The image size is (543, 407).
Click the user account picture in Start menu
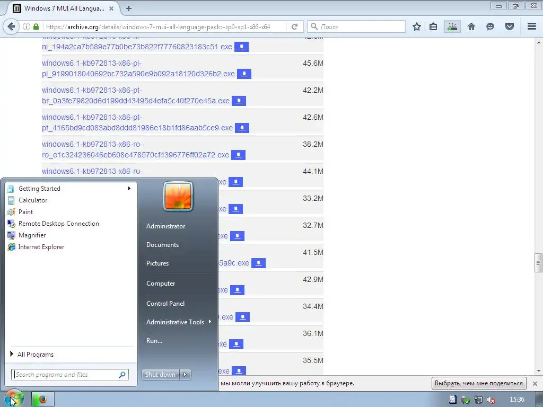coord(178,196)
